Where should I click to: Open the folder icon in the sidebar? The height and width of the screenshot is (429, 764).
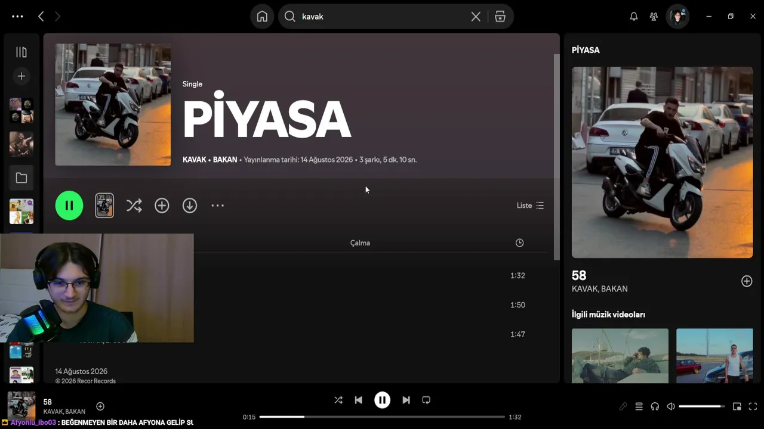click(21, 178)
